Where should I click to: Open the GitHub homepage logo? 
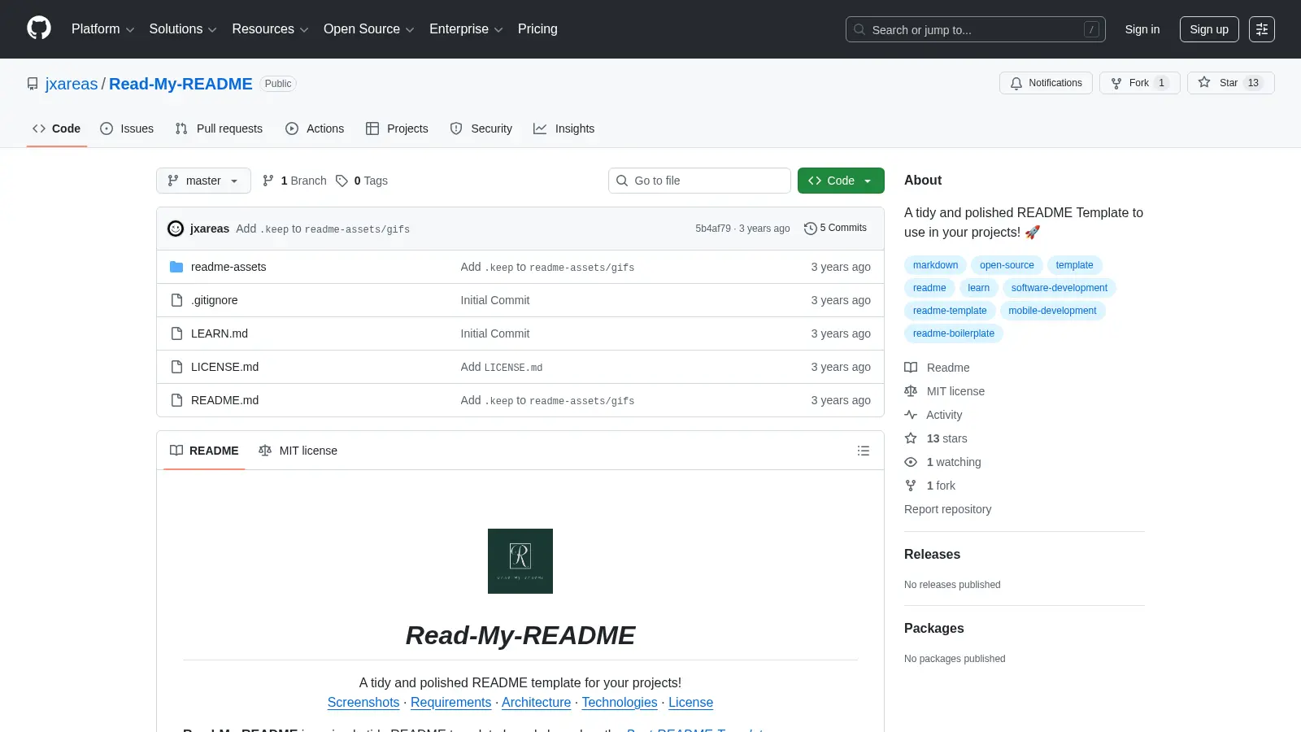point(39,28)
